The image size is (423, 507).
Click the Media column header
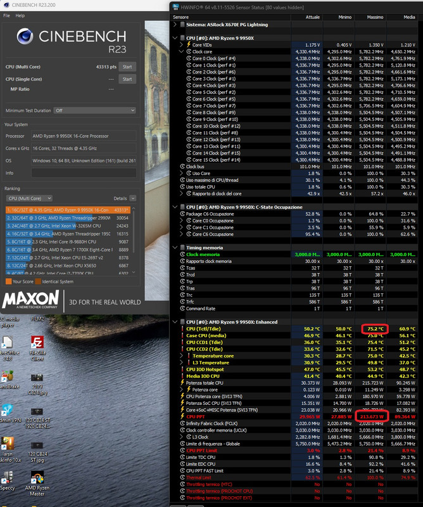[x=403, y=17]
